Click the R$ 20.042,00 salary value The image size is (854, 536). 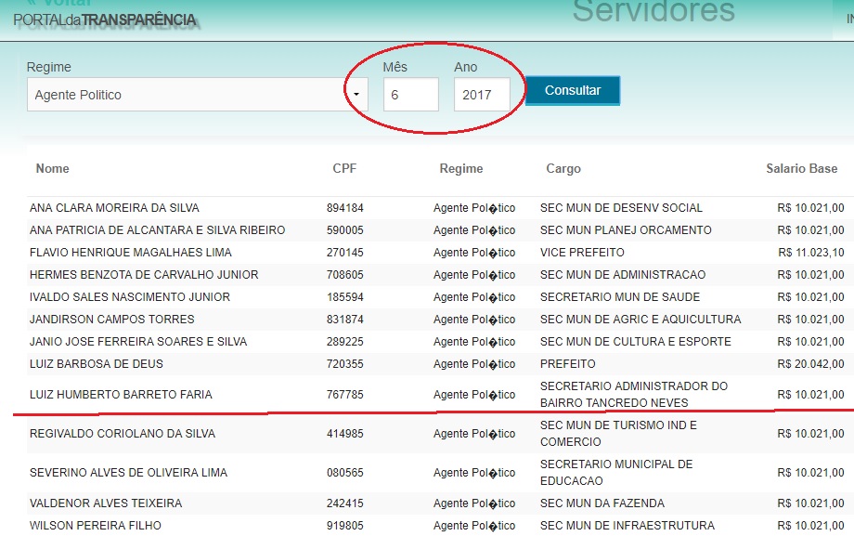tap(810, 364)
